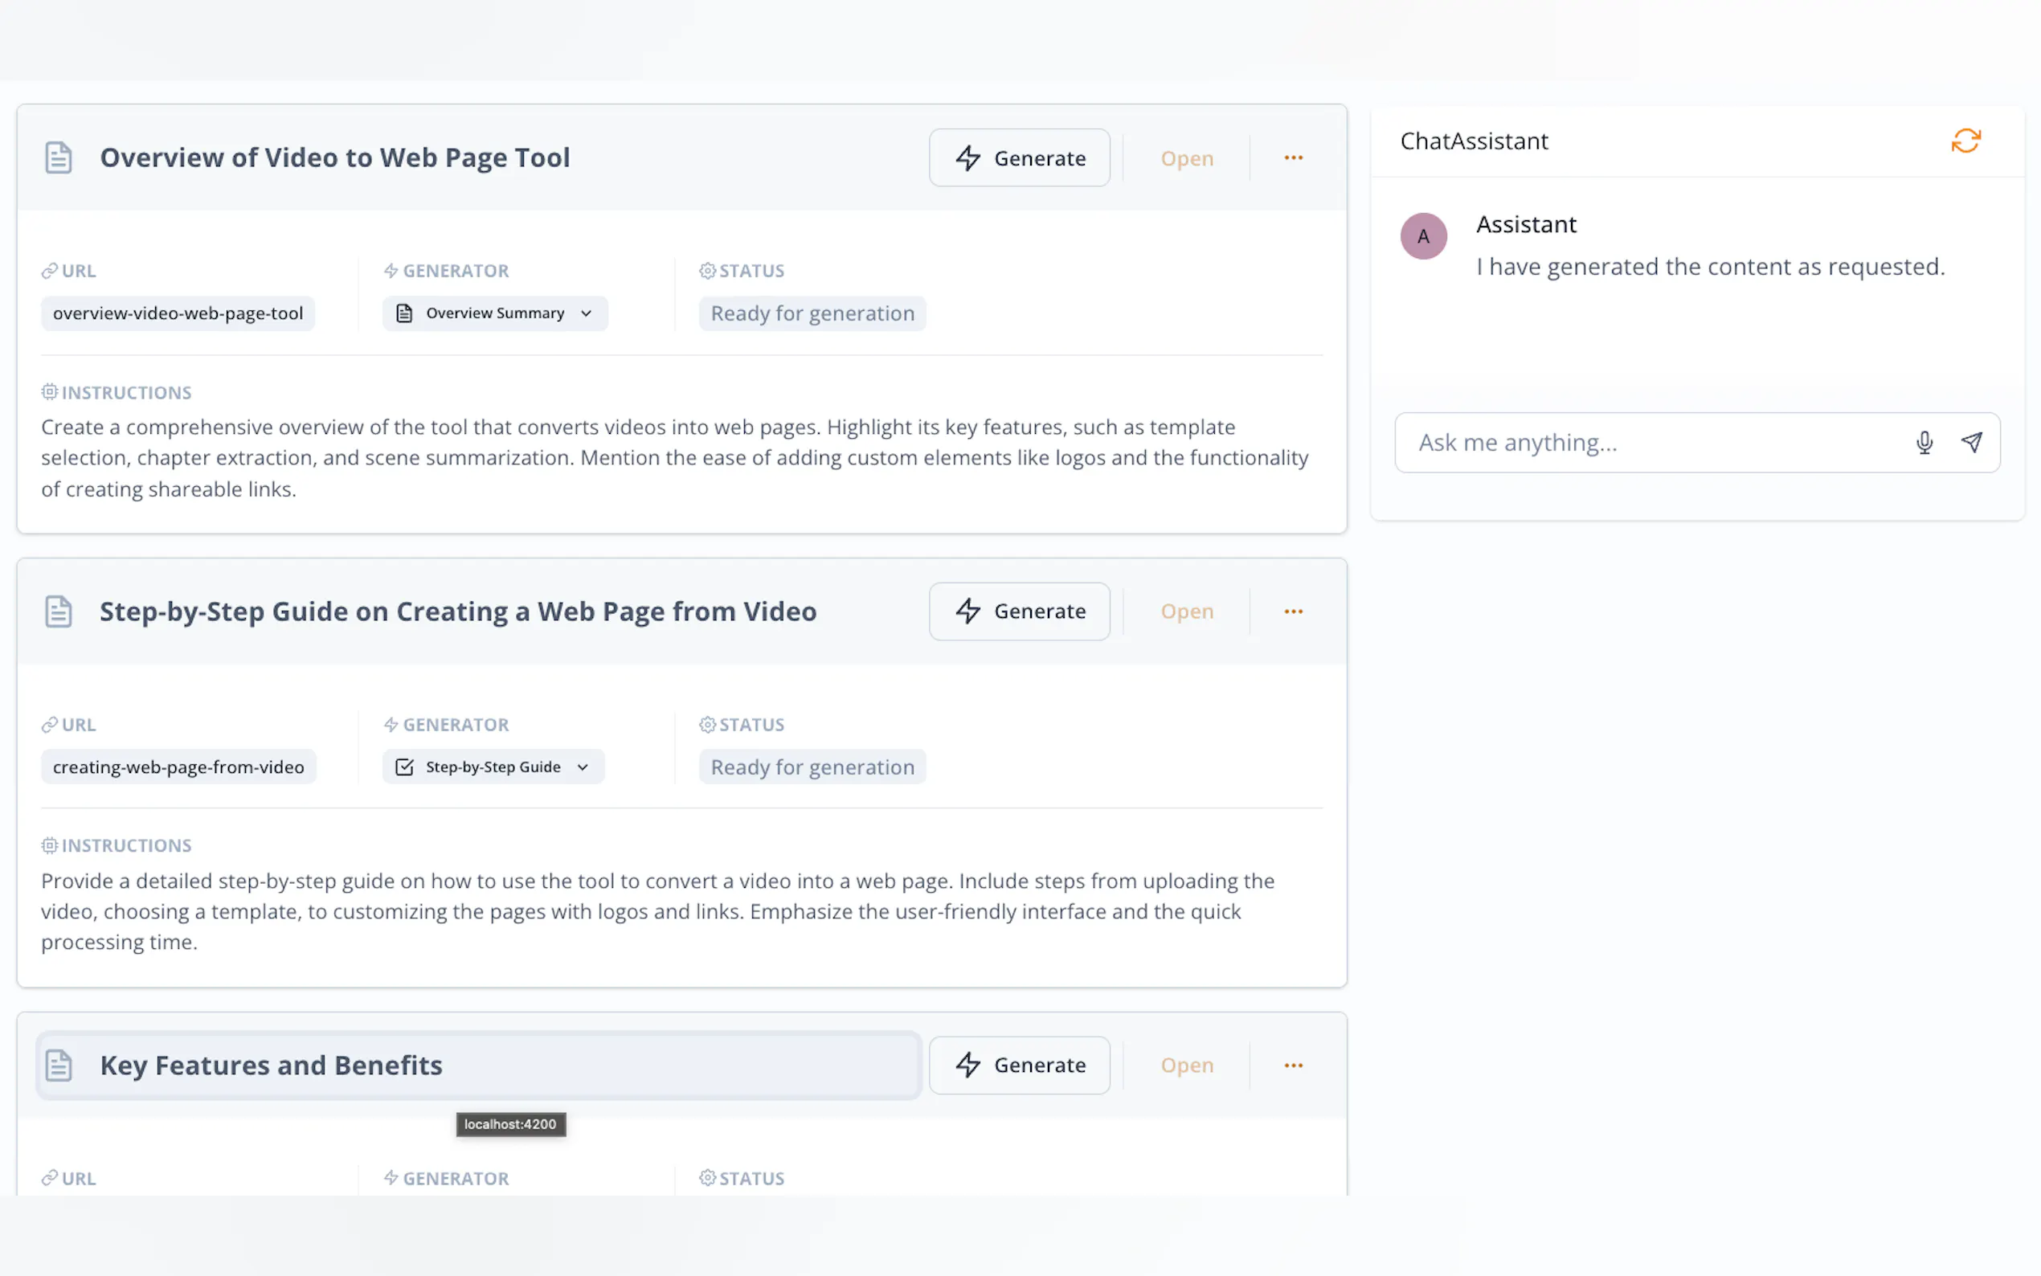Expand the Step-by-Step Guide generator dropdown
Image resolution: width=2041 pixels, height=1276 pixels.
click(493, 767)
